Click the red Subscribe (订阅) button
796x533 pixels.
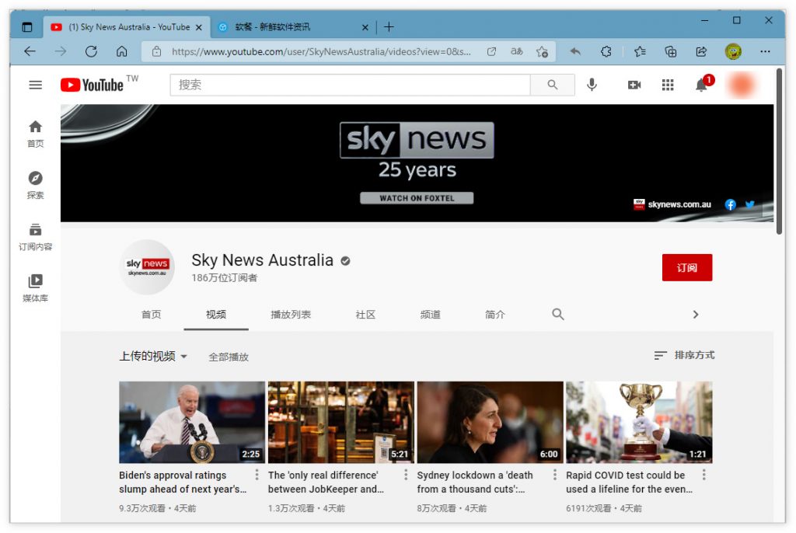coord(687,267)
